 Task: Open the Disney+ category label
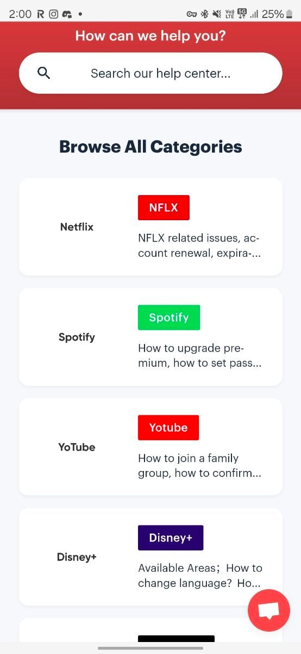(77, 557)
